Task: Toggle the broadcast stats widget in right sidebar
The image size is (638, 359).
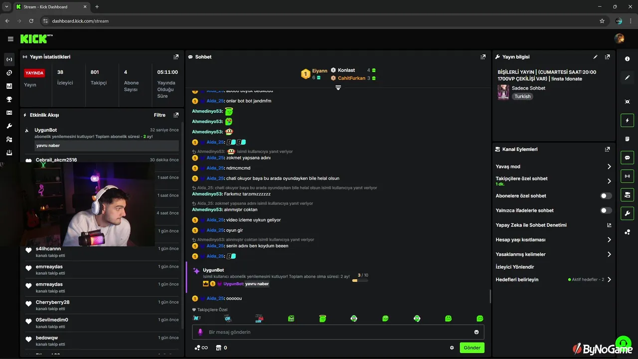Action: pos(627,176)
